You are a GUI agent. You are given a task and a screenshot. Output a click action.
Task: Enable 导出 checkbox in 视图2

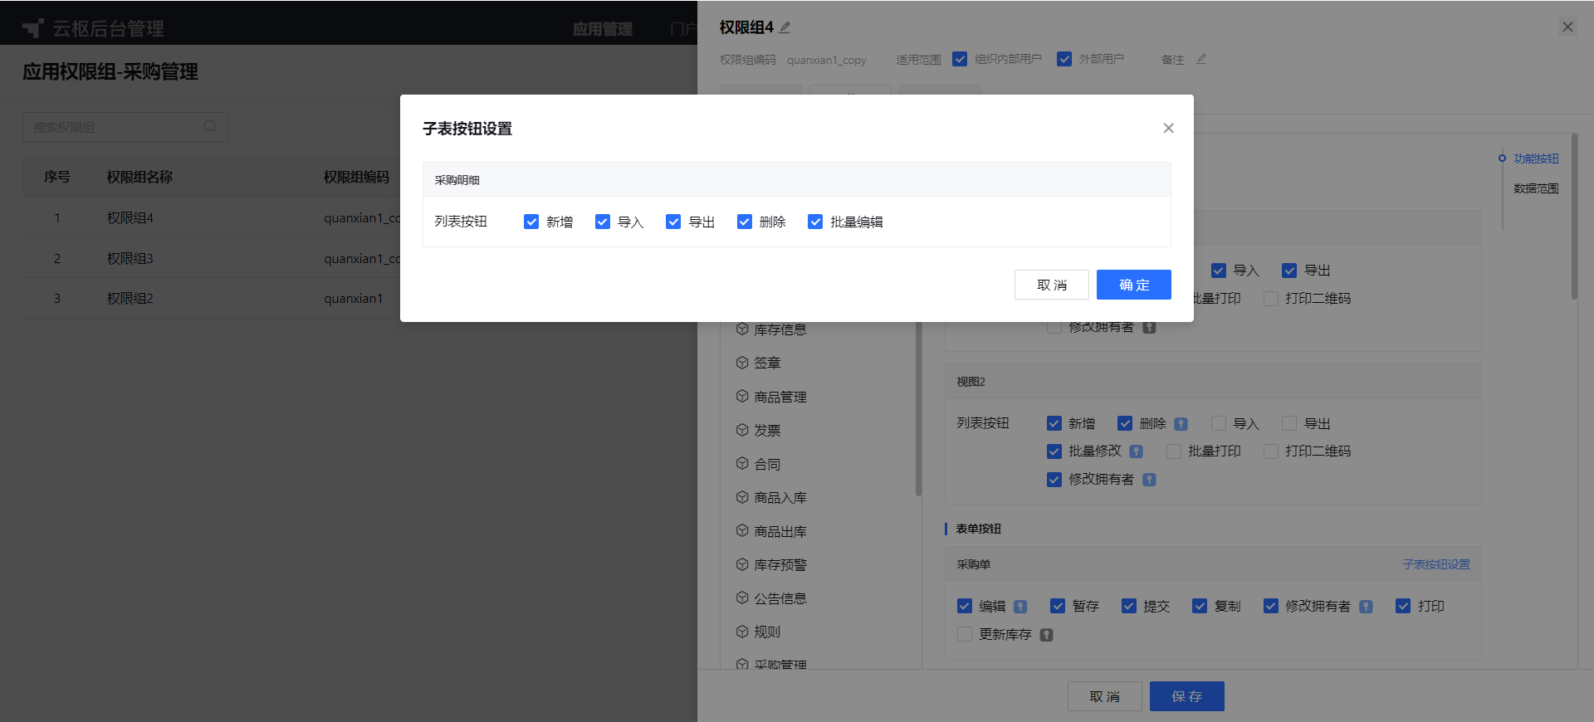(x=1289, y=423)
